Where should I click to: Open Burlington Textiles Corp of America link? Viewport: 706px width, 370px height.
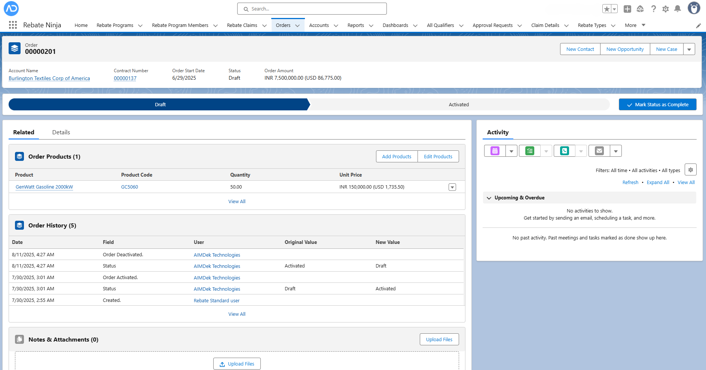pyautogui.click(x=49, y=78)
